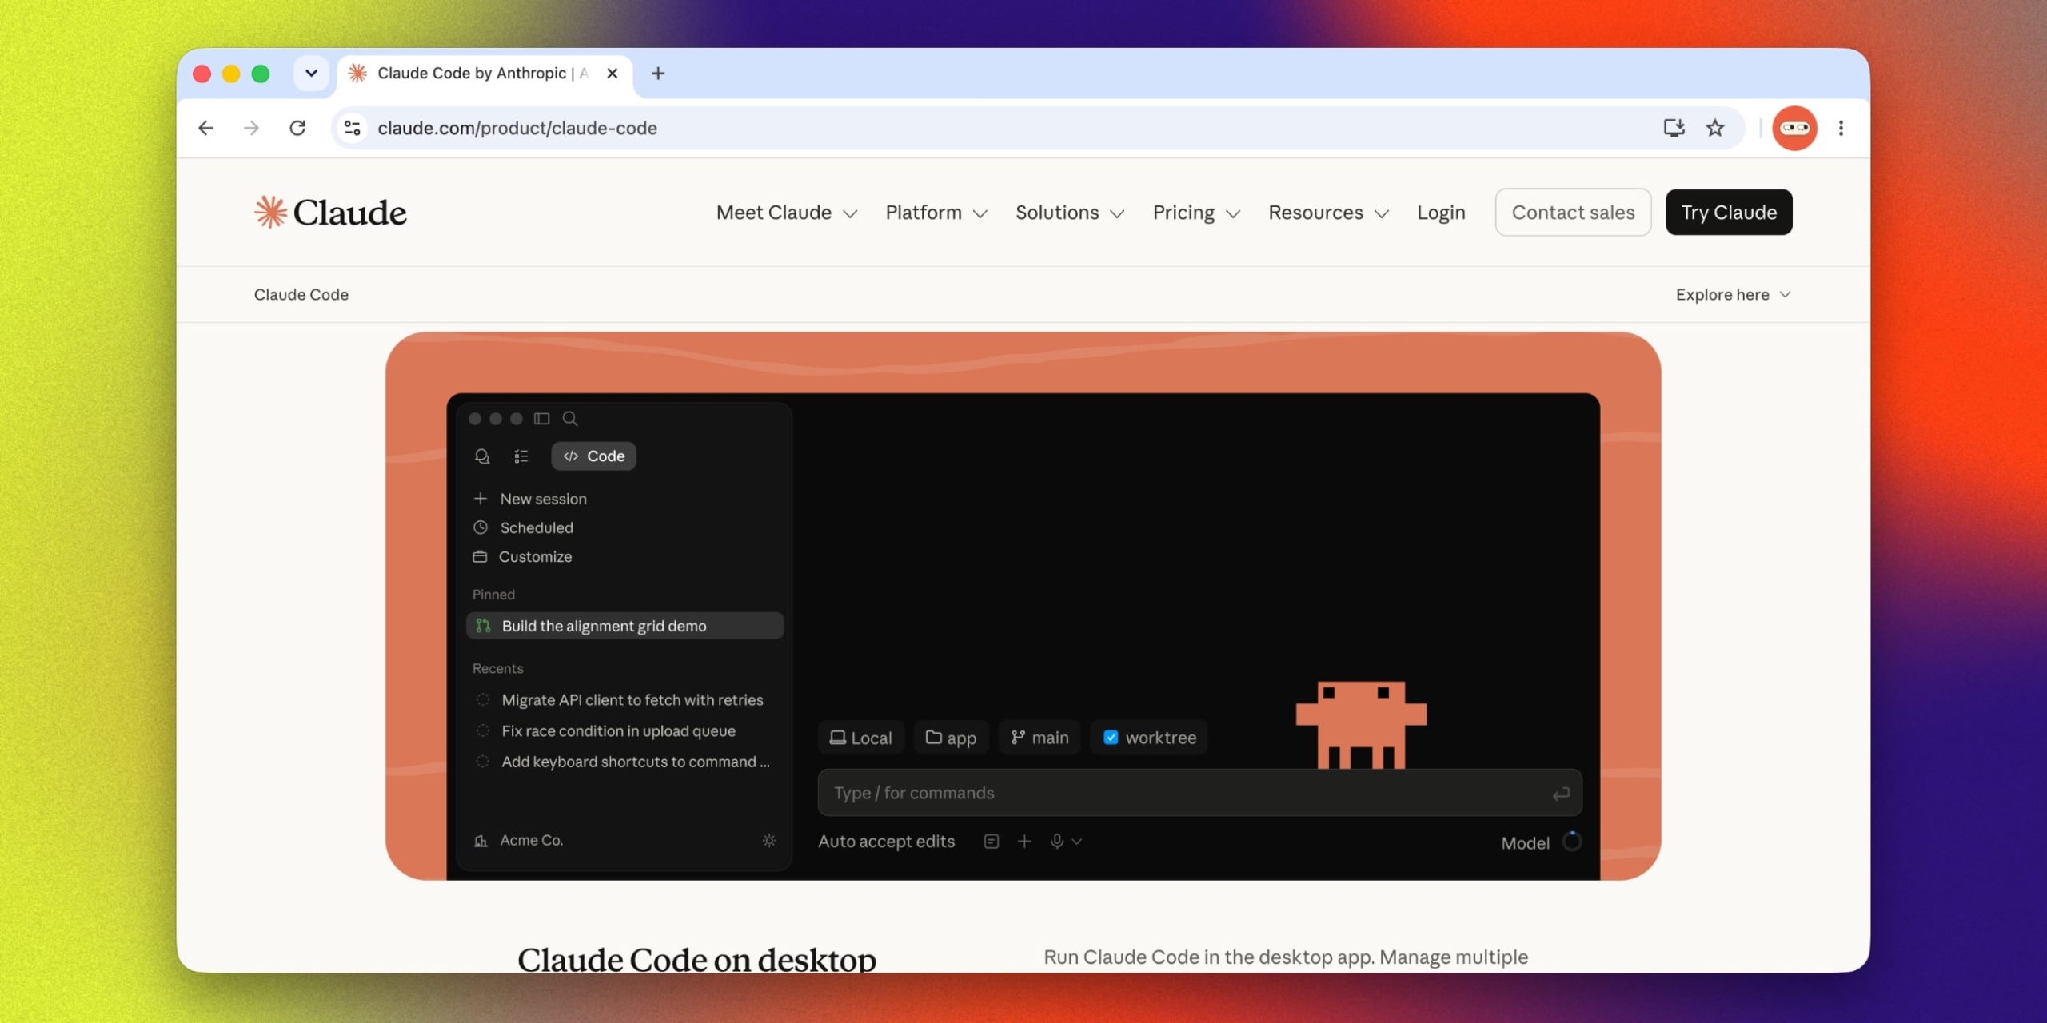Click the Type / for commands input
The width and height of the screenshot is (2047, 1023).
coord(1199,793)
